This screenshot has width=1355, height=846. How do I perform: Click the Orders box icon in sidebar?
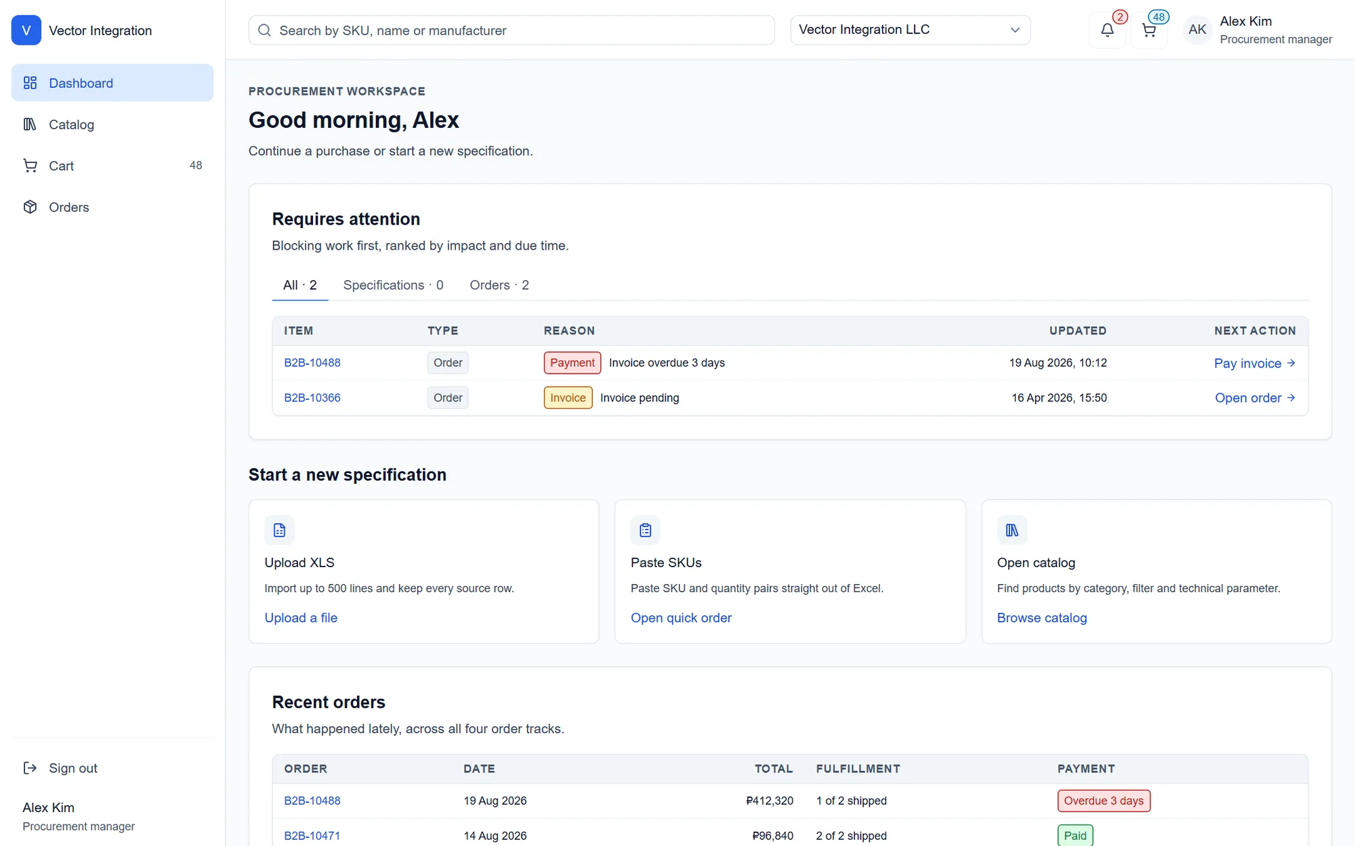click(x=30, y=206)
